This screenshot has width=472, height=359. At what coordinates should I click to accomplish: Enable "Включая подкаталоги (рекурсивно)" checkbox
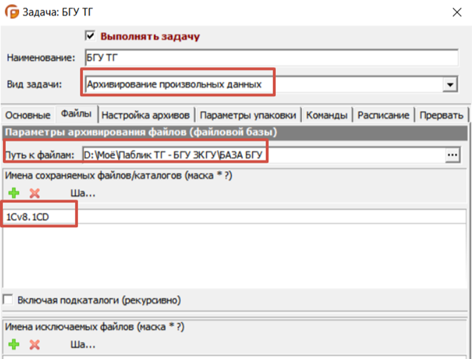click(x=8, y=299)
